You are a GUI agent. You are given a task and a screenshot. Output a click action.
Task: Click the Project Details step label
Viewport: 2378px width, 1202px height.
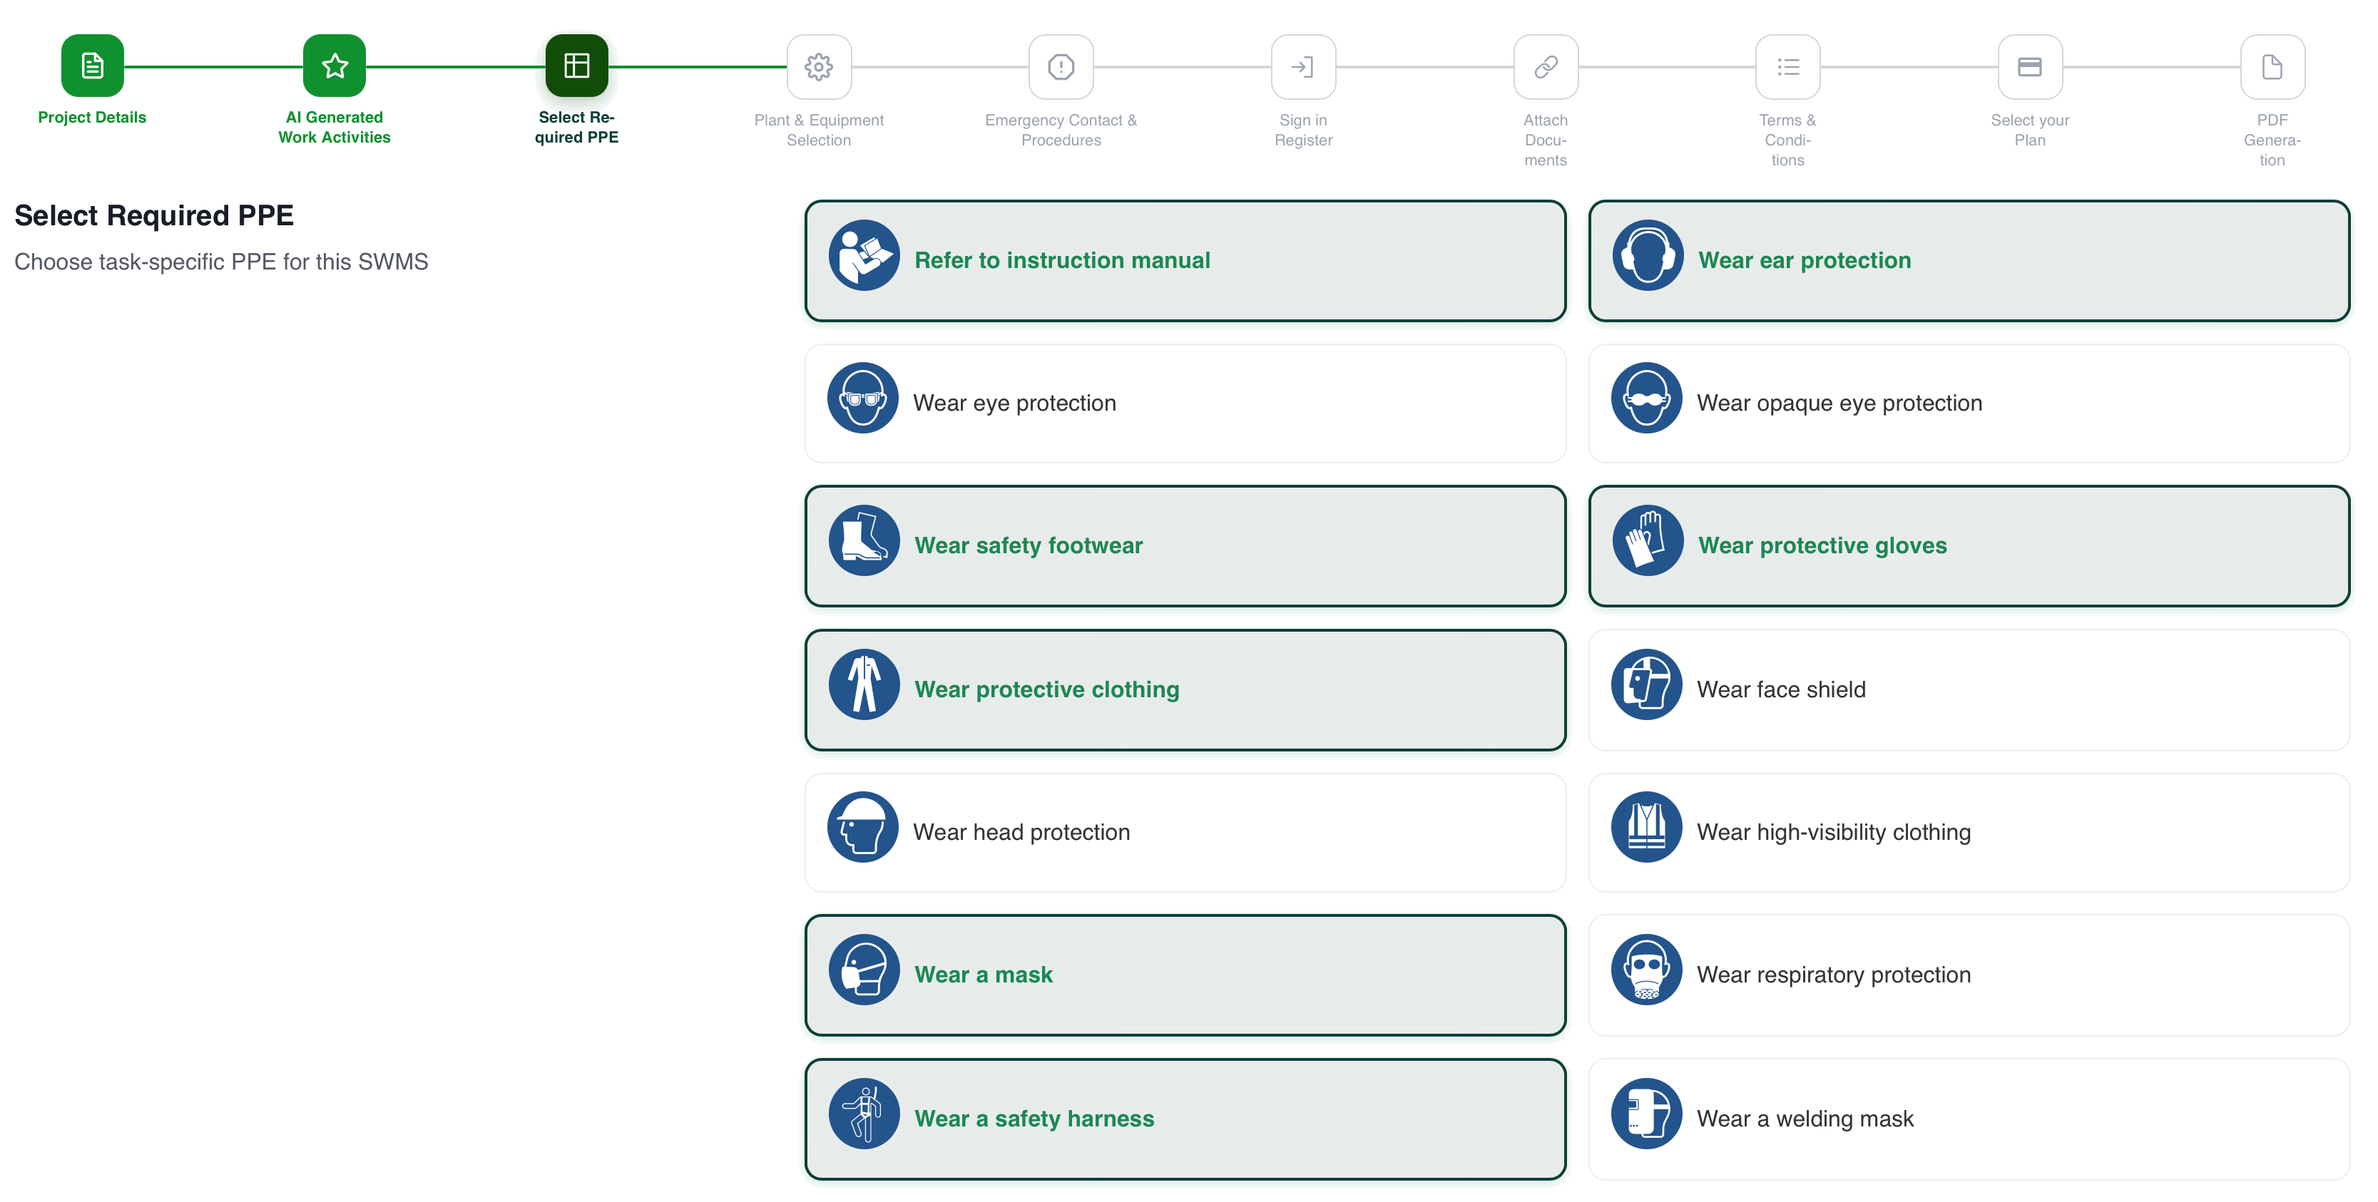point(92,117)
